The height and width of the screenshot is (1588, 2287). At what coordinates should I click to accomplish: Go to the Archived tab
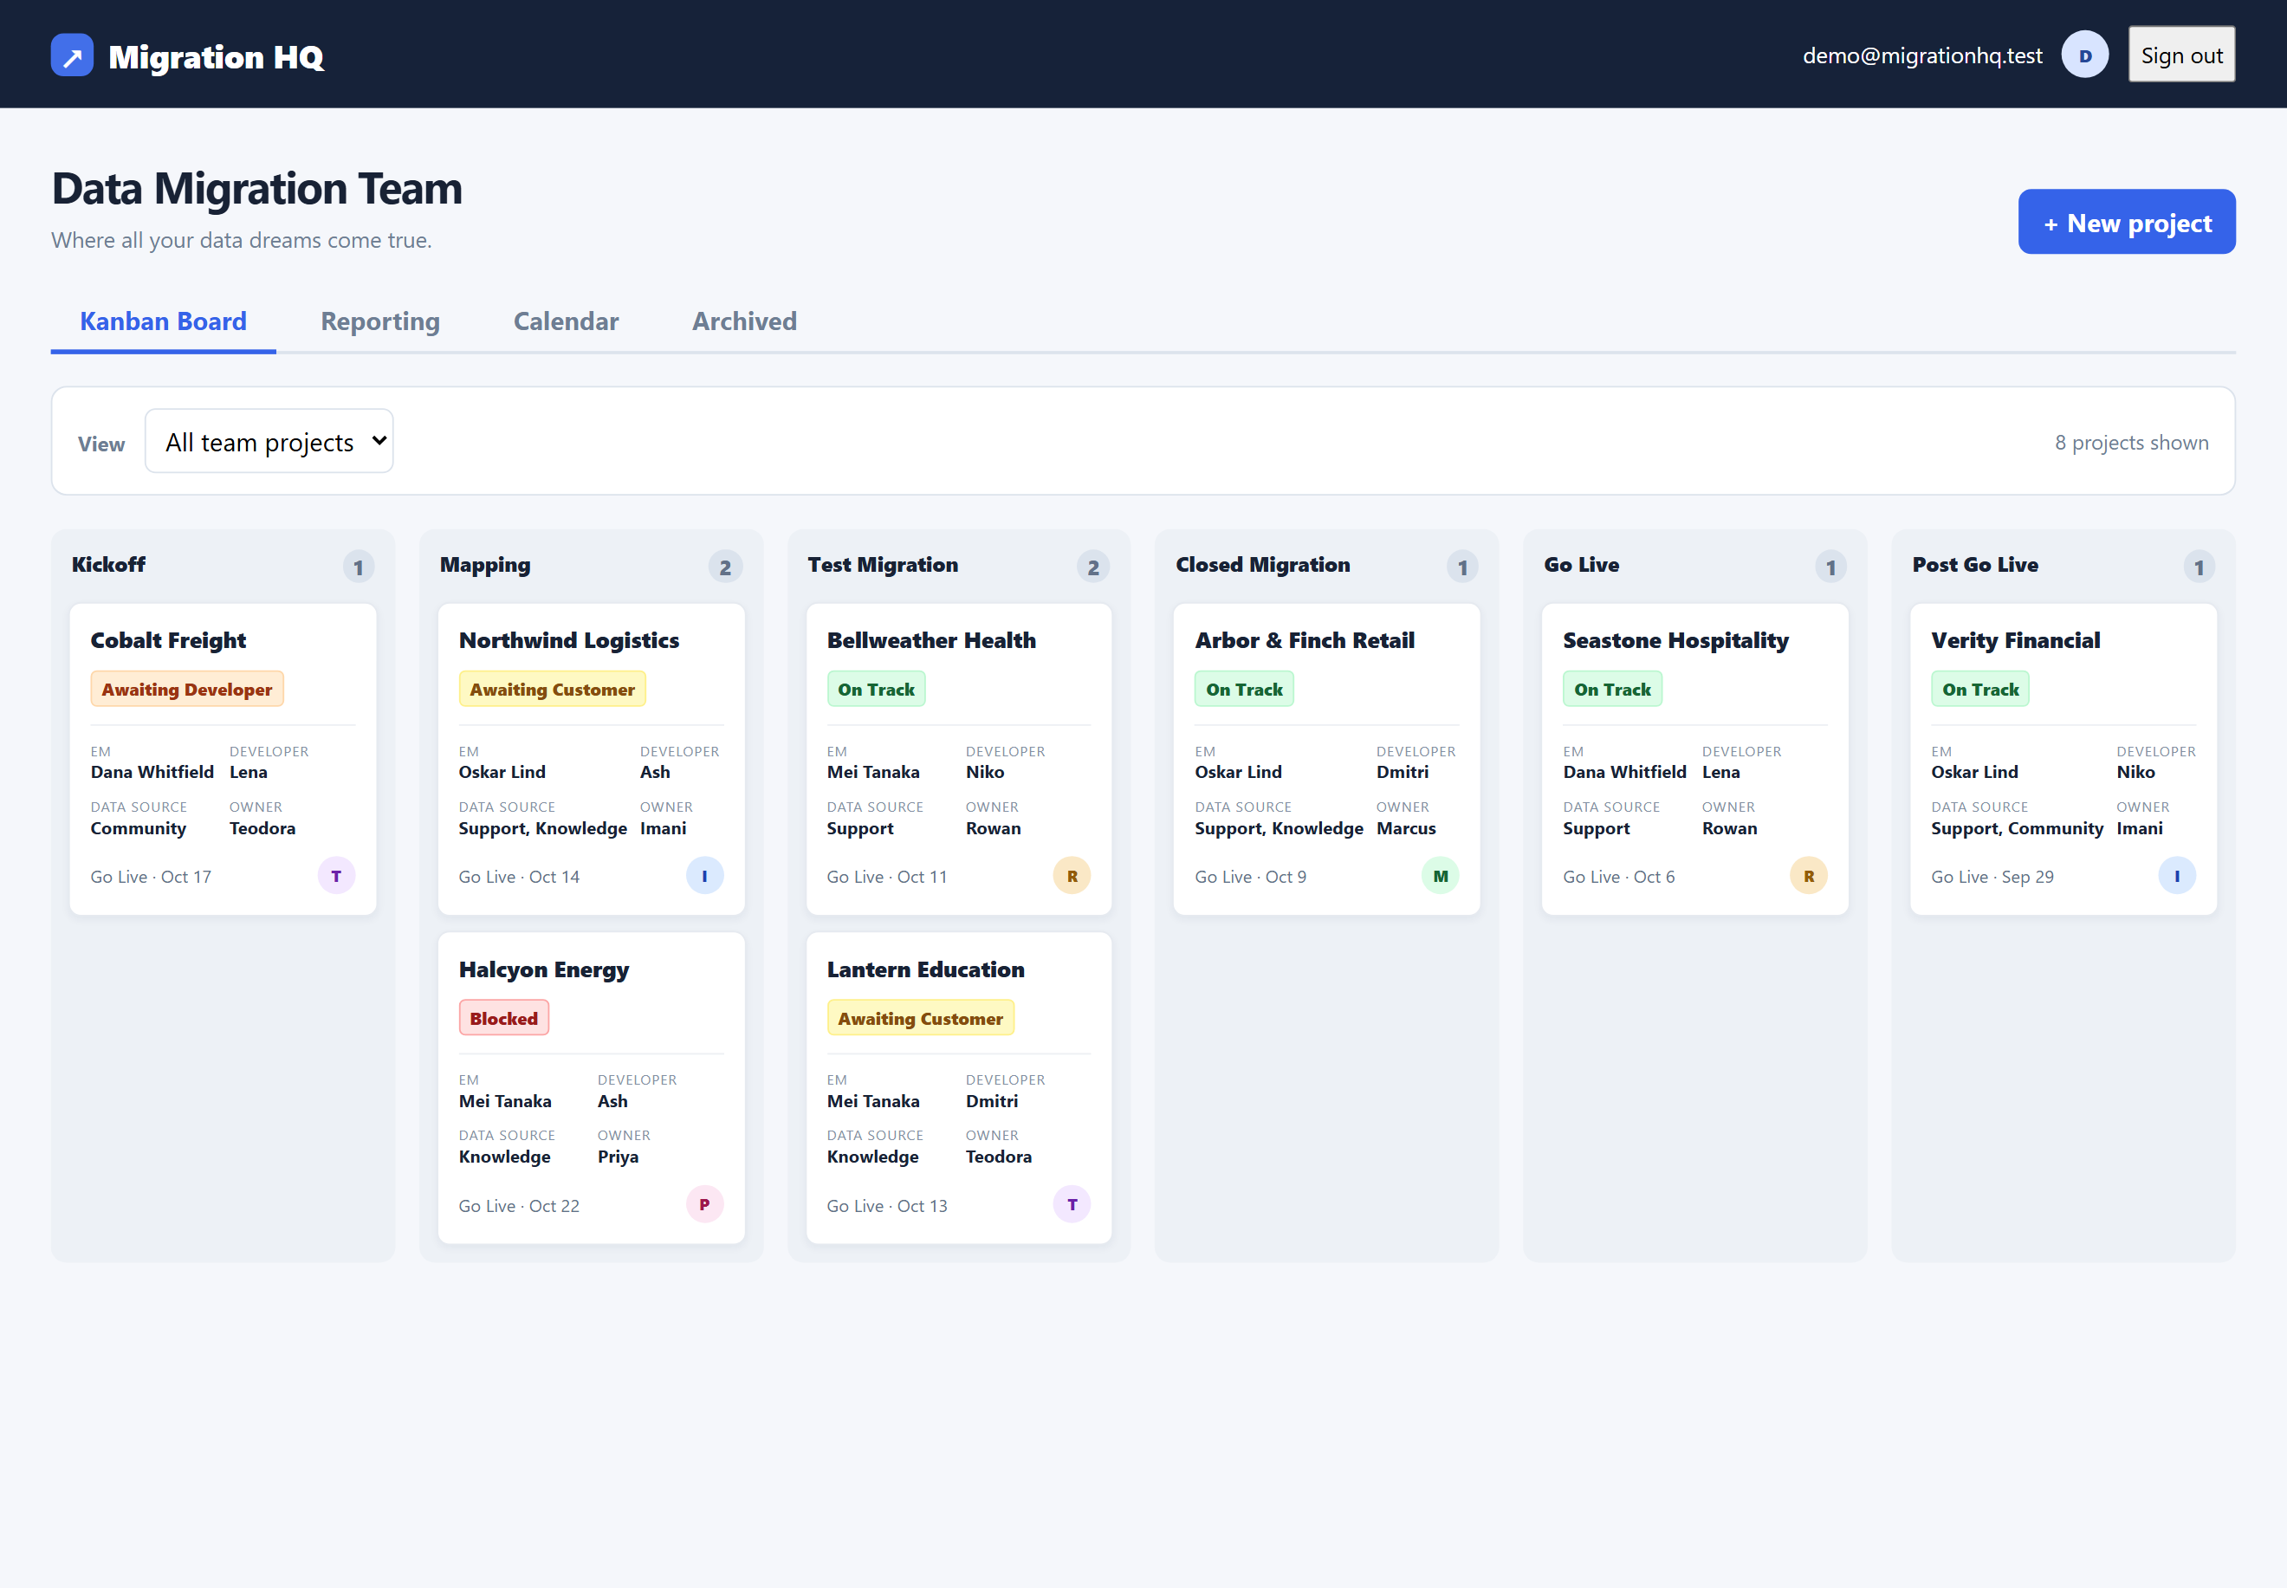tap(744, 321)
